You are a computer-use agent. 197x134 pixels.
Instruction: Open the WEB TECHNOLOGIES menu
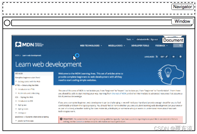(x=91, y=46)
